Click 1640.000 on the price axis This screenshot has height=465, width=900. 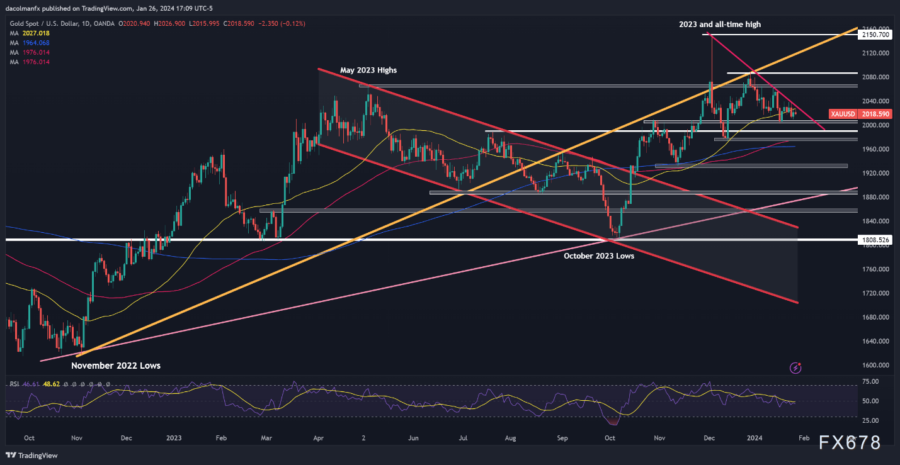click(876, 341)
